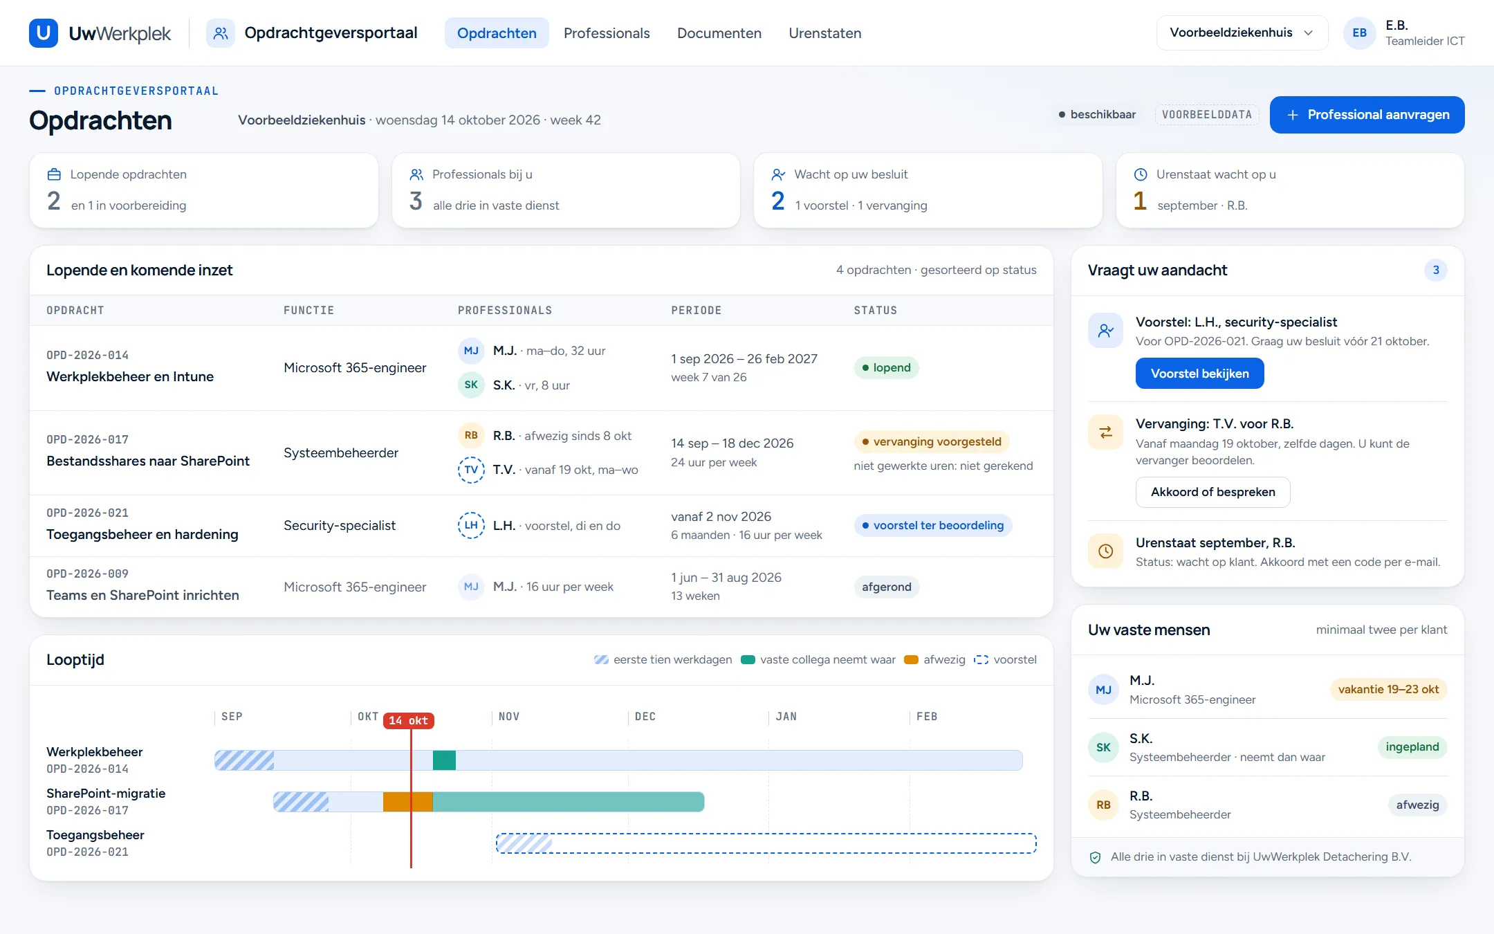The width and height of the screenshot is (1494, 934).
Task: Click the clock icon of Urenstaat wacht op u
Action: point(1141,174)
